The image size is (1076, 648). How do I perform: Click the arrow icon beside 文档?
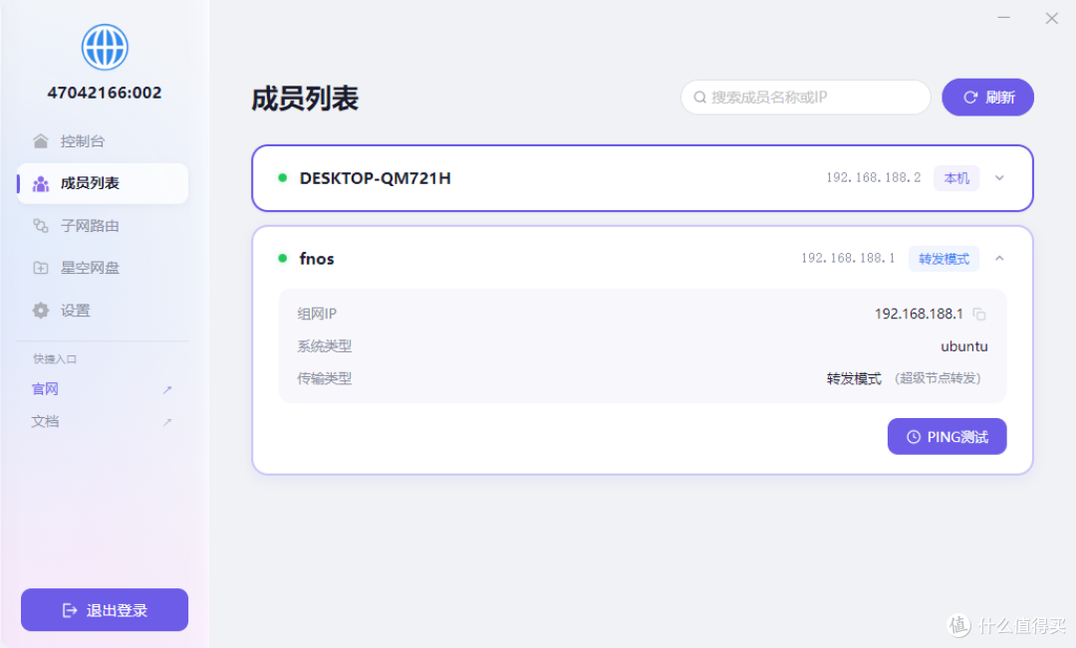point(166,422)
